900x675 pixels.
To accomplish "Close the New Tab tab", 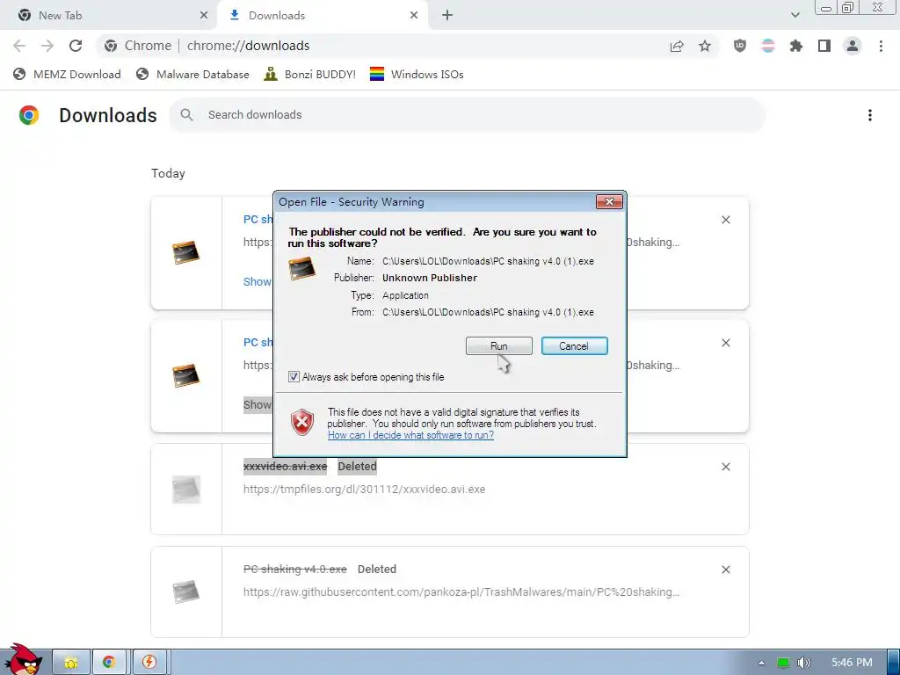I will 204,16.
